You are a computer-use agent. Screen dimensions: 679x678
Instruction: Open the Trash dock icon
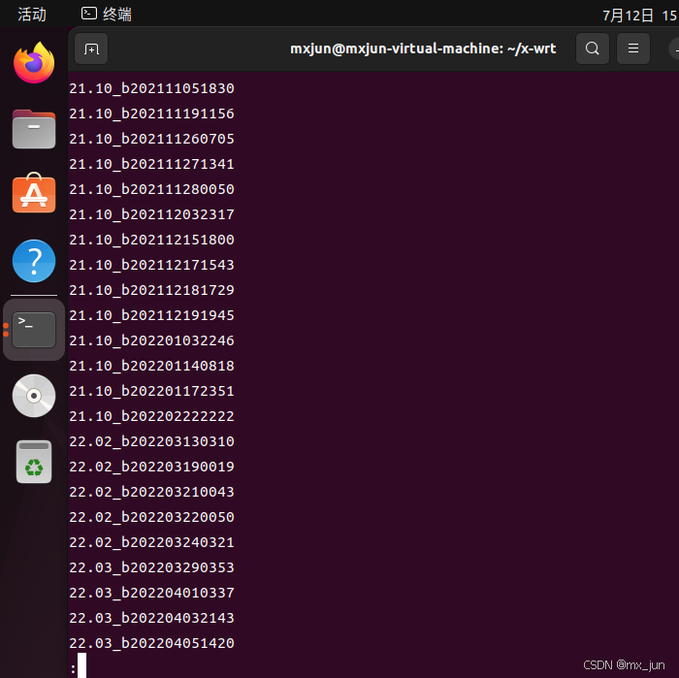tap(34, 462)
